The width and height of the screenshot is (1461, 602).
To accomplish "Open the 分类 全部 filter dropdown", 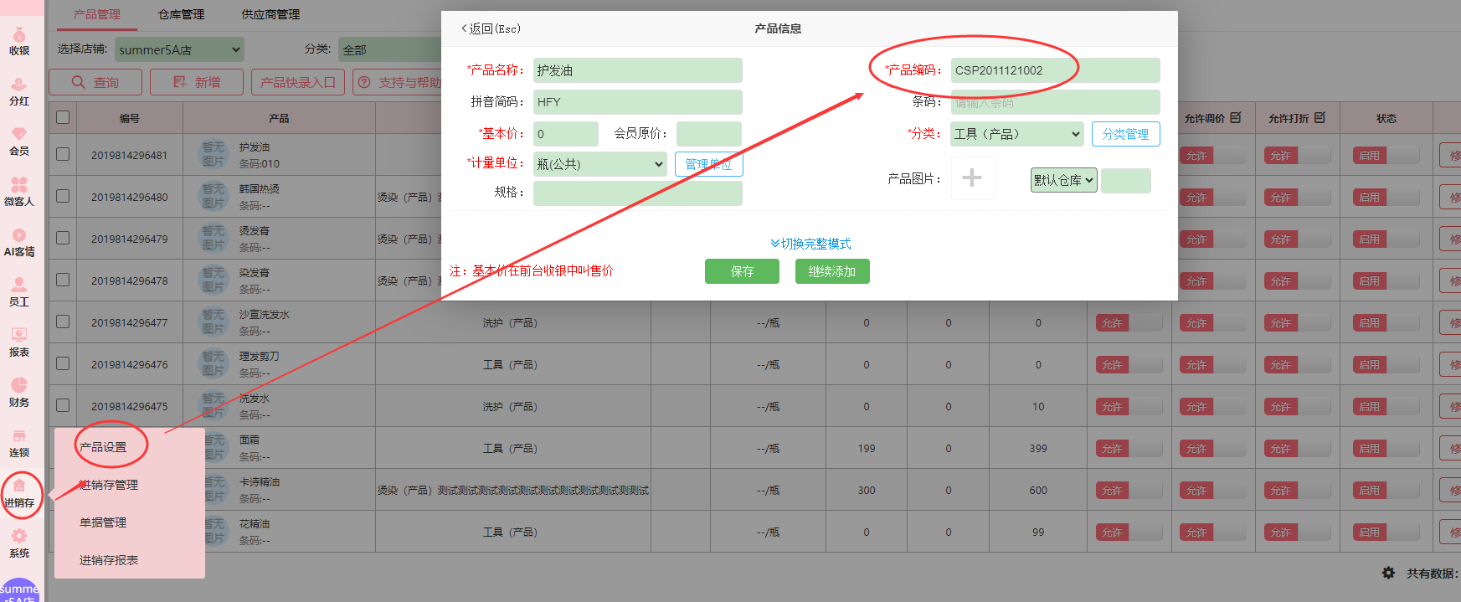I will (x=390, y=49).
